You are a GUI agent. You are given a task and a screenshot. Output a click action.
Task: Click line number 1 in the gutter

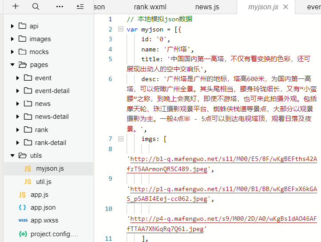(110, 19)
